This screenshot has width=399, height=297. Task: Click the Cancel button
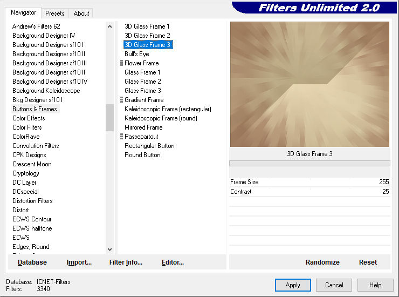334,285
